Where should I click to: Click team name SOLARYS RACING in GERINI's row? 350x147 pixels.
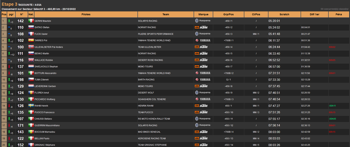[148, 21]
